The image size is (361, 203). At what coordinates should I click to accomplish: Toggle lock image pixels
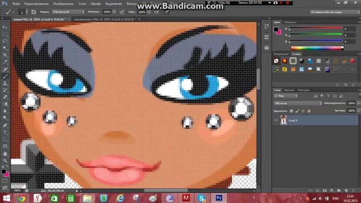tap(297, 111)
